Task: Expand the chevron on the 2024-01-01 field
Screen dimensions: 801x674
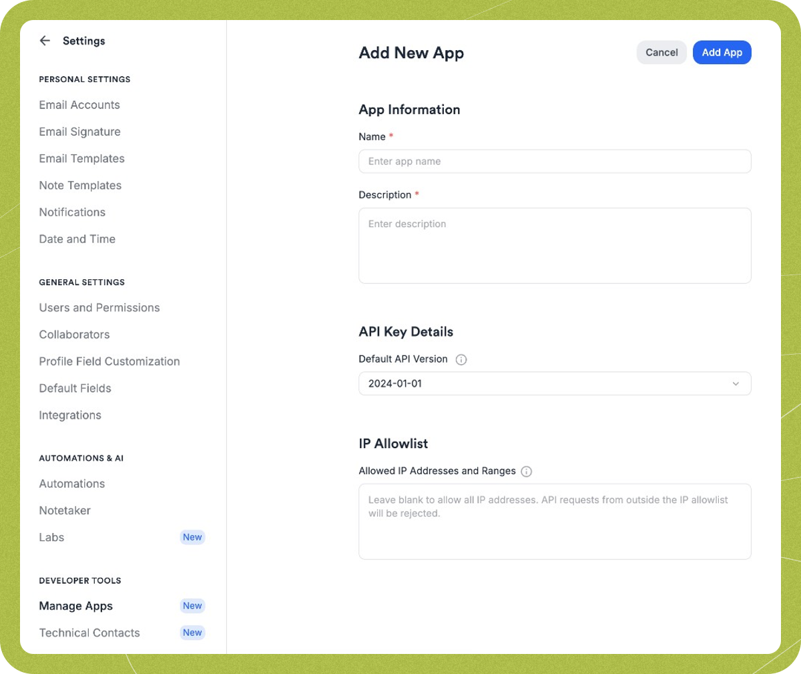Action: (736, 383)
